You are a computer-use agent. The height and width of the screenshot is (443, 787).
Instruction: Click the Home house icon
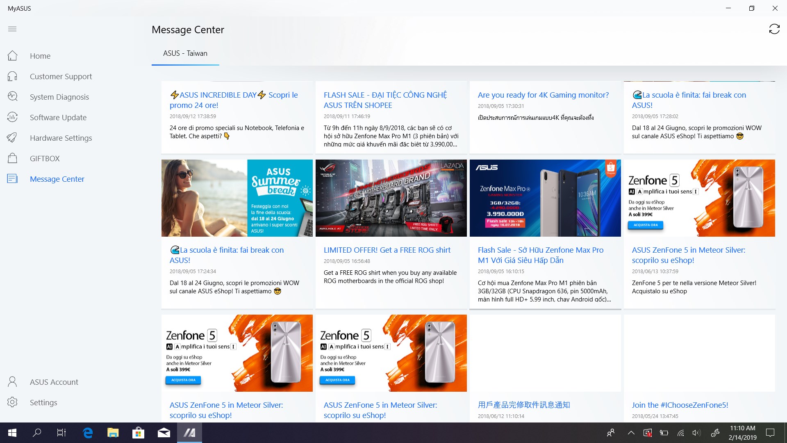12,56
